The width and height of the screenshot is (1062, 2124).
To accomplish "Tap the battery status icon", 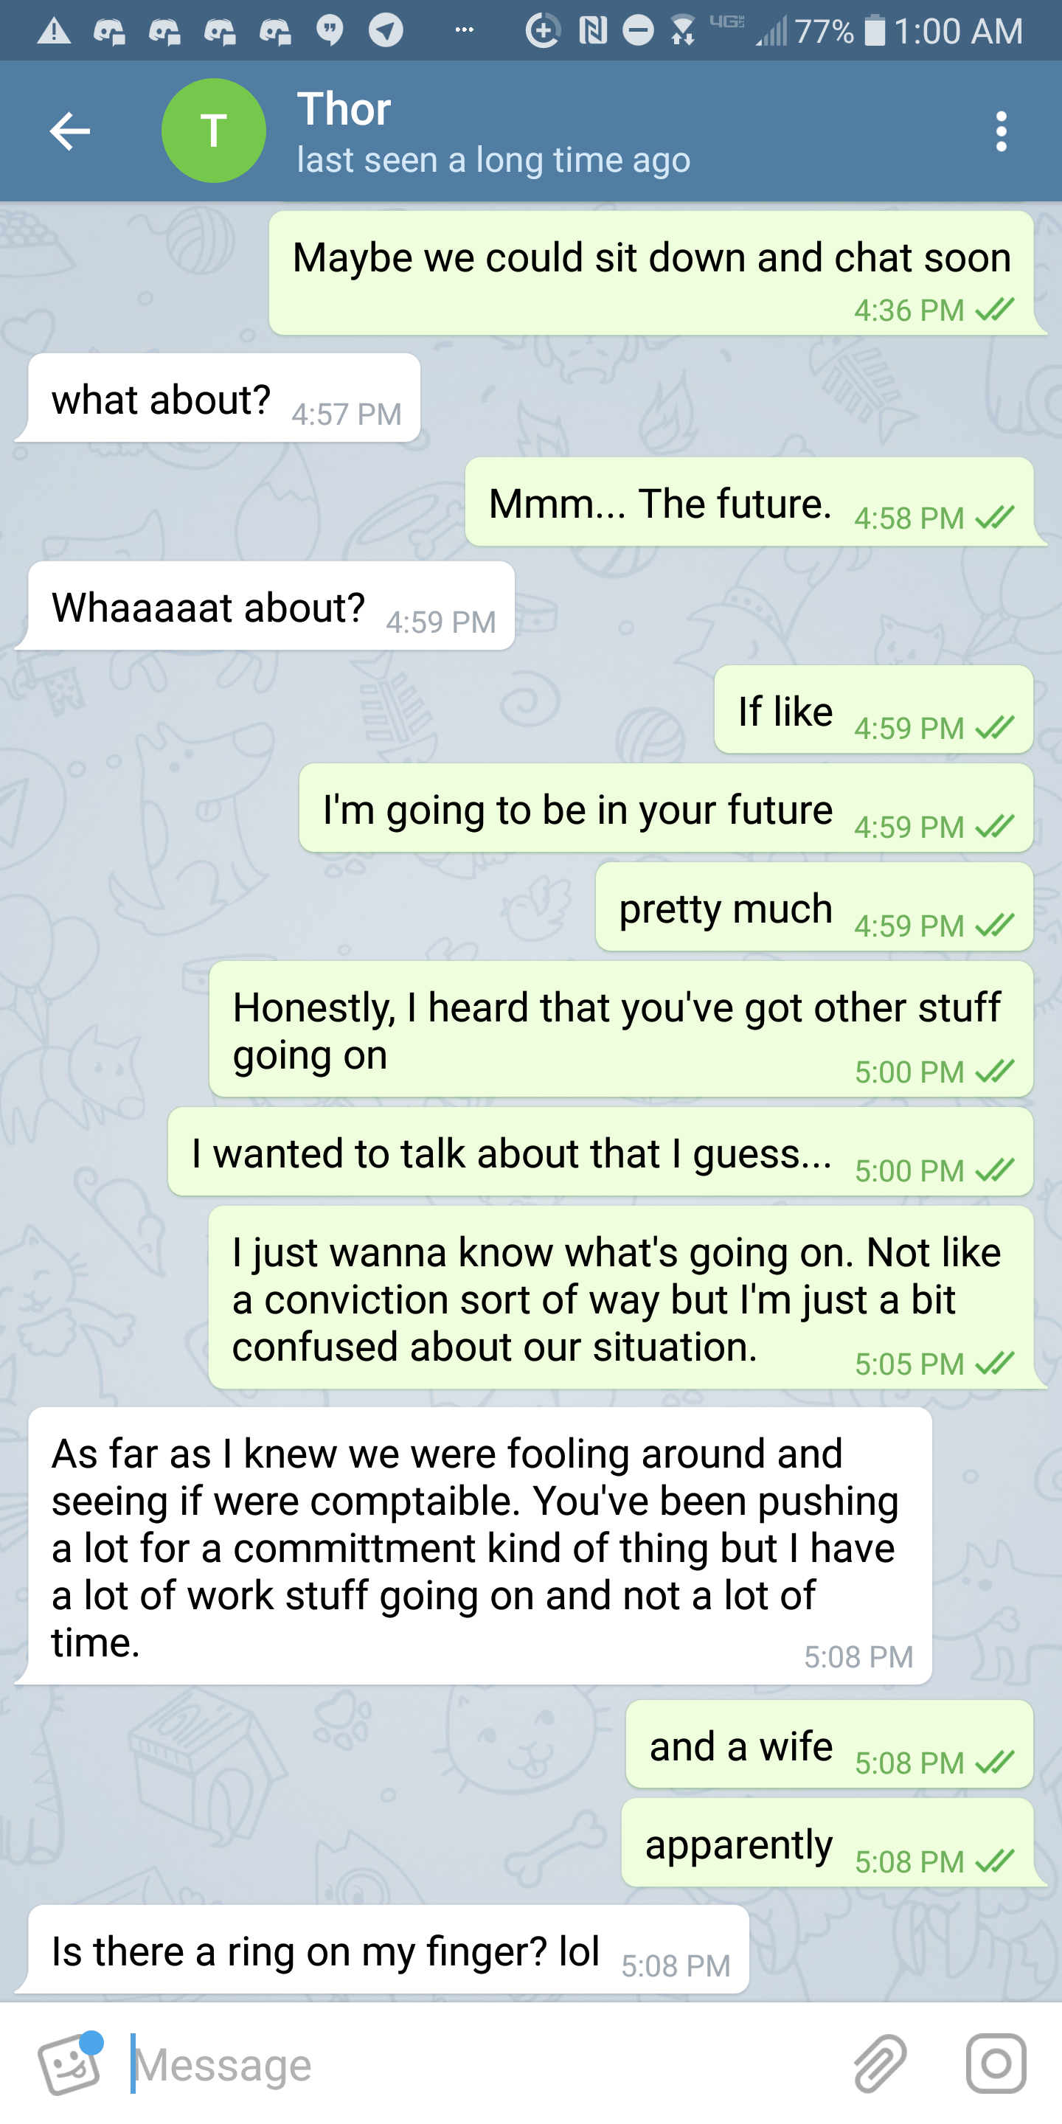I will (875, 30).
